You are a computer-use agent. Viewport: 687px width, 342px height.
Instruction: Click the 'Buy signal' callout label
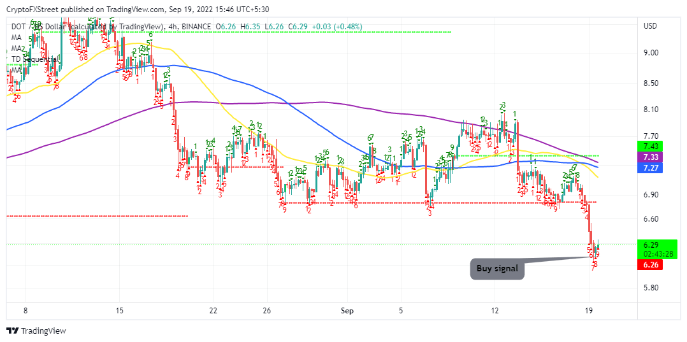click(x=497, y=269)
